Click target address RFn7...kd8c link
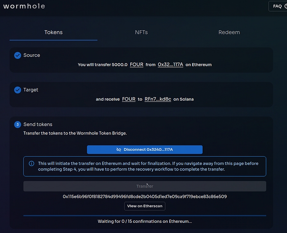The height and width of the screenshot is (233, 287). coord(158,99)
